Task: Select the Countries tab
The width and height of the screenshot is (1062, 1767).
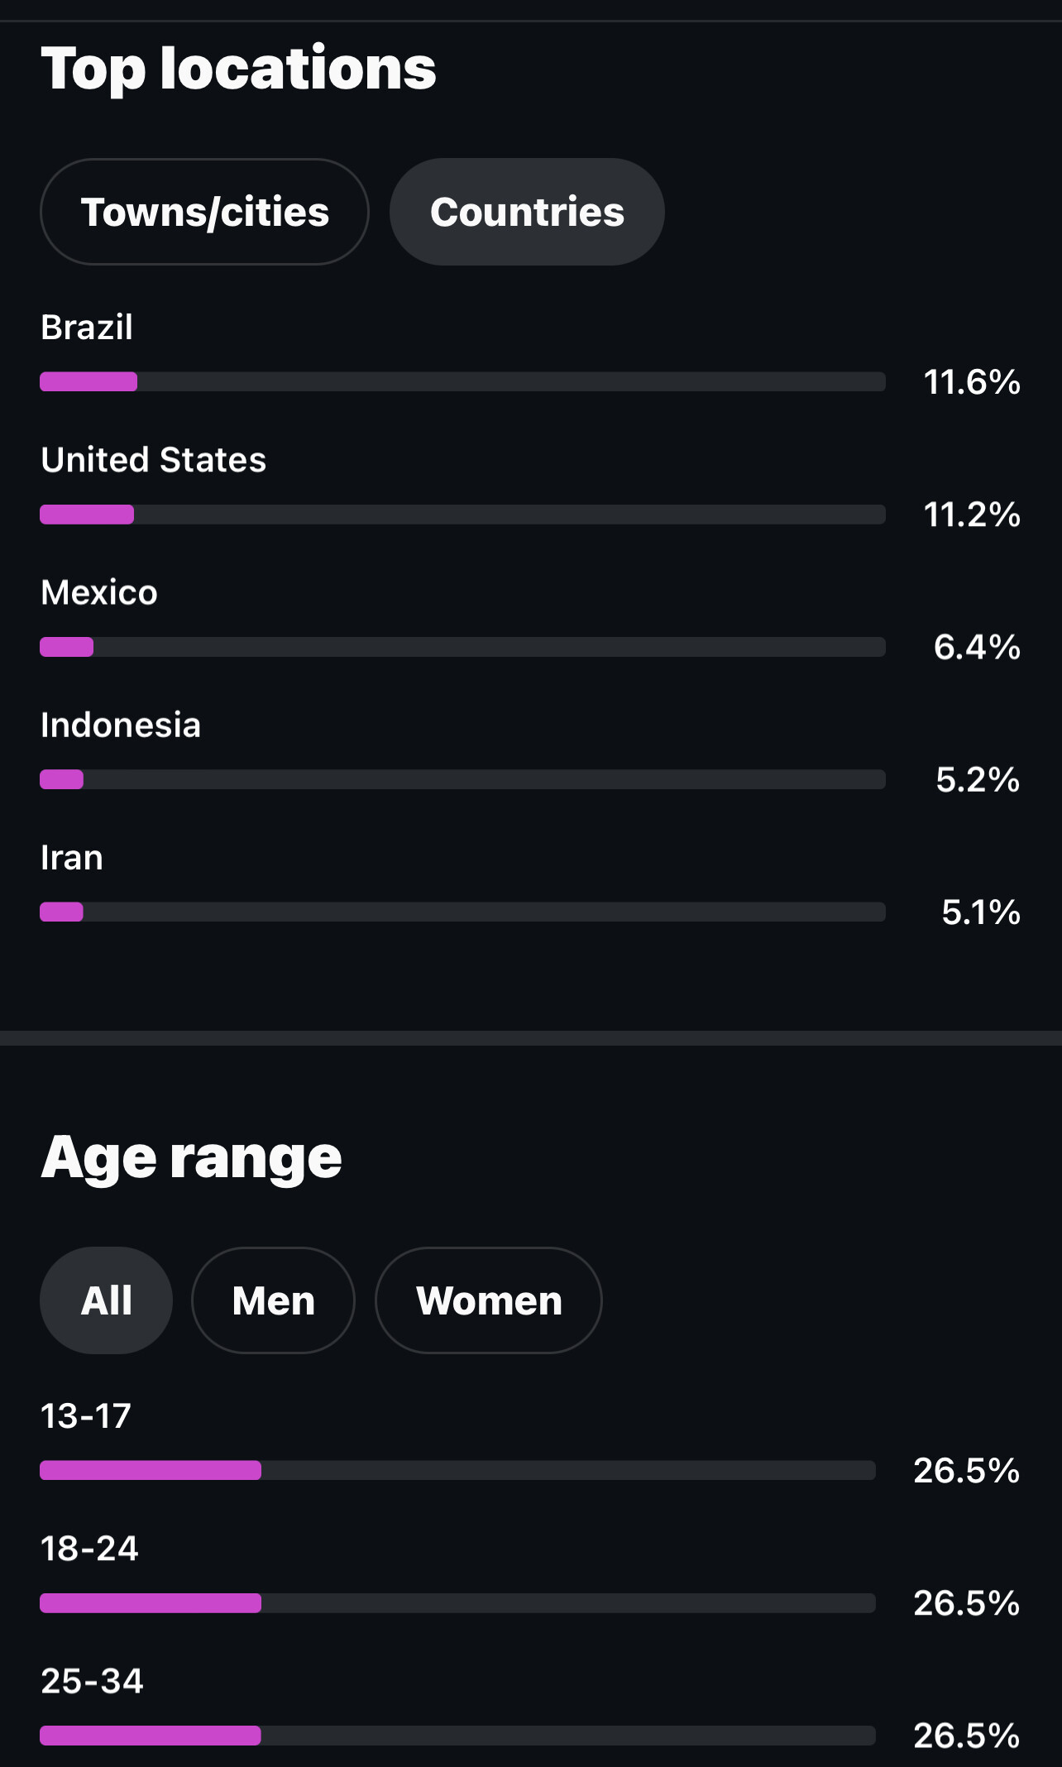Action: coord(527,212)
